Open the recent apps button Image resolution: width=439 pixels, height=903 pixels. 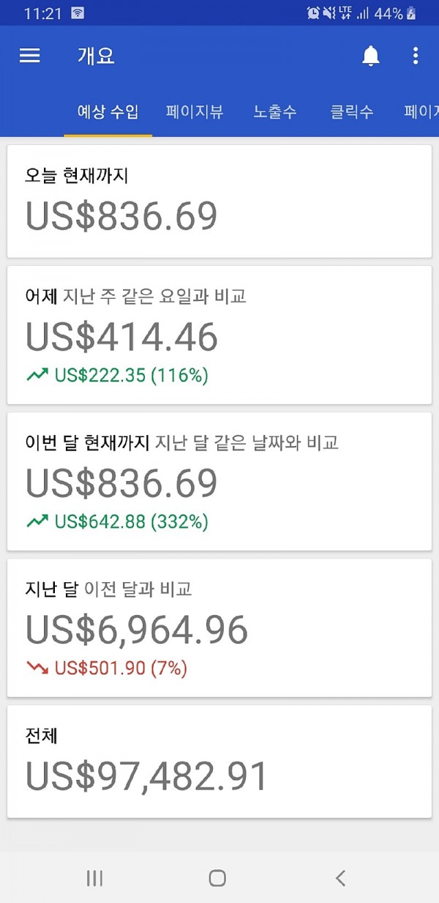[94, 877]
